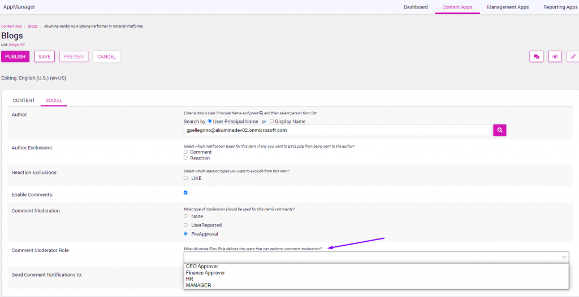The image size is (579, 297).
Task: Choose MANAGER in the role dropdown list
Action: [198, 285]
